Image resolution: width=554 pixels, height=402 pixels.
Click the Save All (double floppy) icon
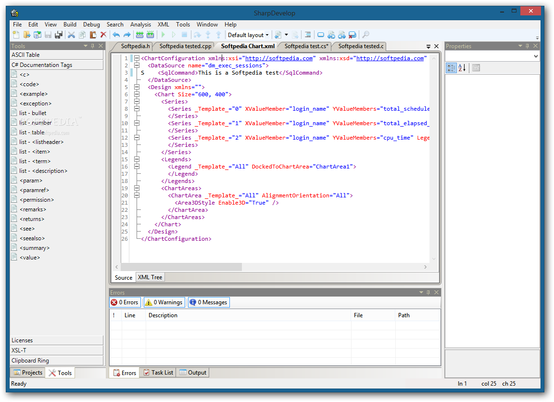(x=59, y=35)
